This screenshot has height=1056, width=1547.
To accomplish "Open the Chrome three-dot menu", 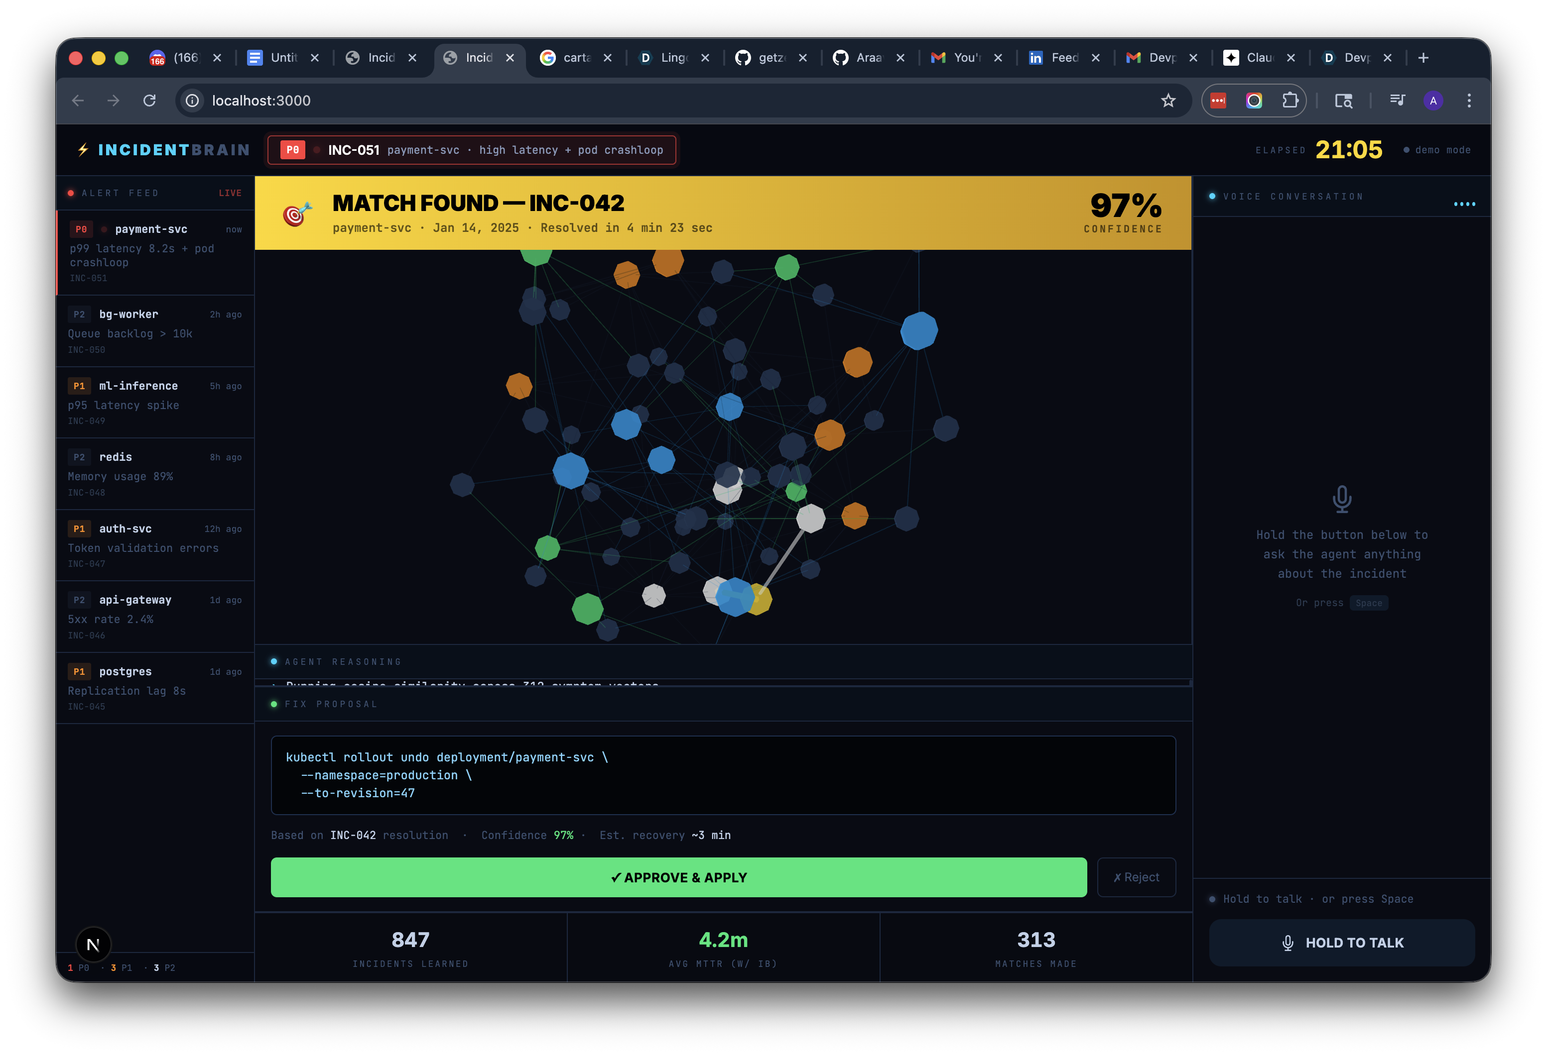I will tap(1469, 101).
